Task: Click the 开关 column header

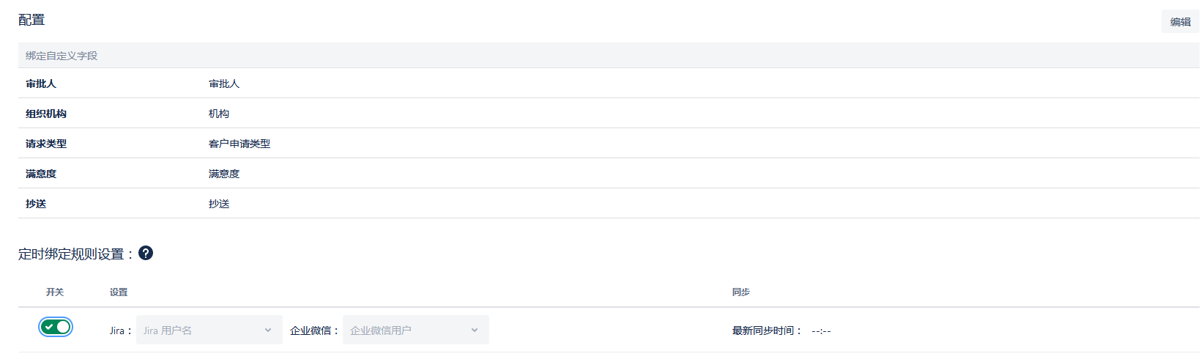Action: [x=55, y=292]
